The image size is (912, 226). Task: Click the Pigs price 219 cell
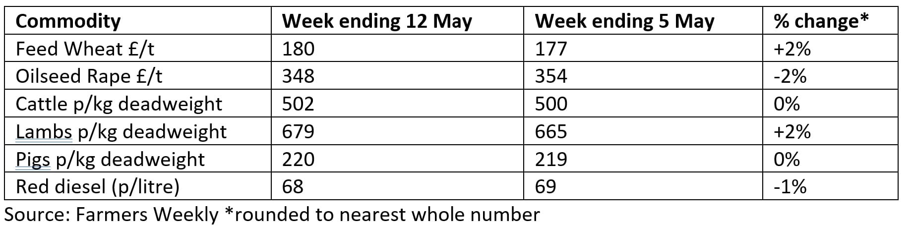[x=550, y=160]
